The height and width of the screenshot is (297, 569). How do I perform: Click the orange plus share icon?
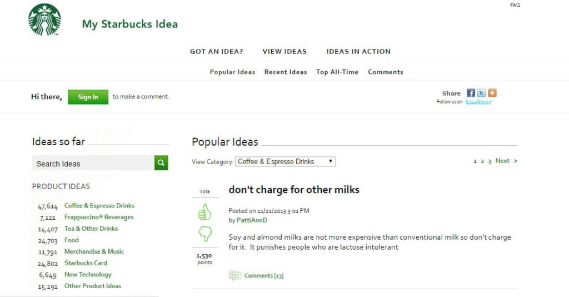click(x=492, y=93)
